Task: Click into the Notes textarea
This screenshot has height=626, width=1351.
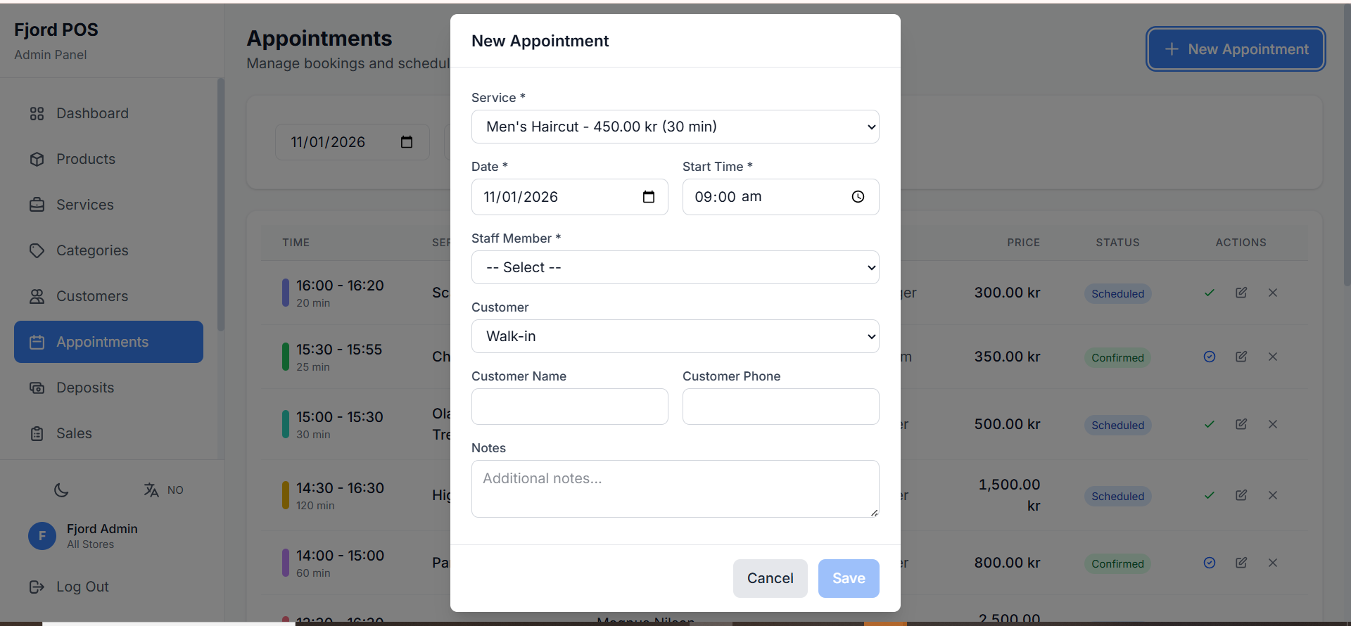Action: coord(675,489)
